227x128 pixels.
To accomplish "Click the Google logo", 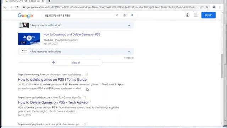I will (x=25, y=16).
